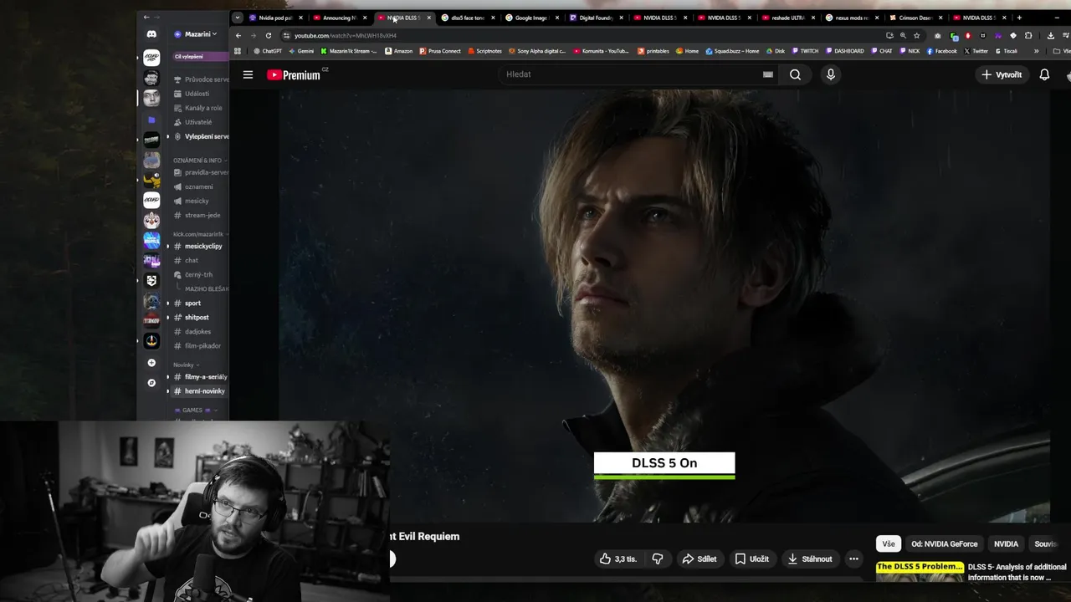Open the Gemini bookmark
The image size is (1071, 602).
click(x=300, y=51)
